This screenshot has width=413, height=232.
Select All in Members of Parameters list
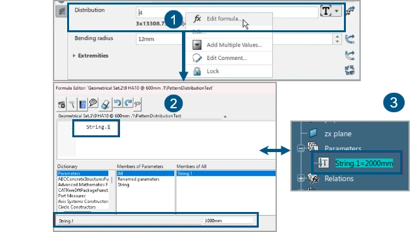click(145, 173)
